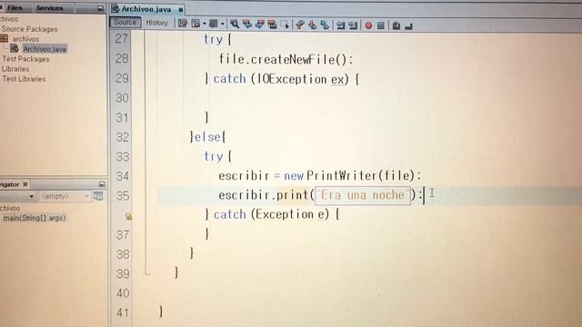Click the editor's Back navigation icon
Viewport: 582px width, 327px height.
click(x=196, y=24)
